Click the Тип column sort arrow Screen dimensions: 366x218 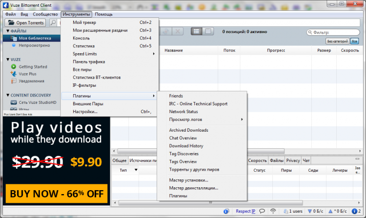click(136, 170)
